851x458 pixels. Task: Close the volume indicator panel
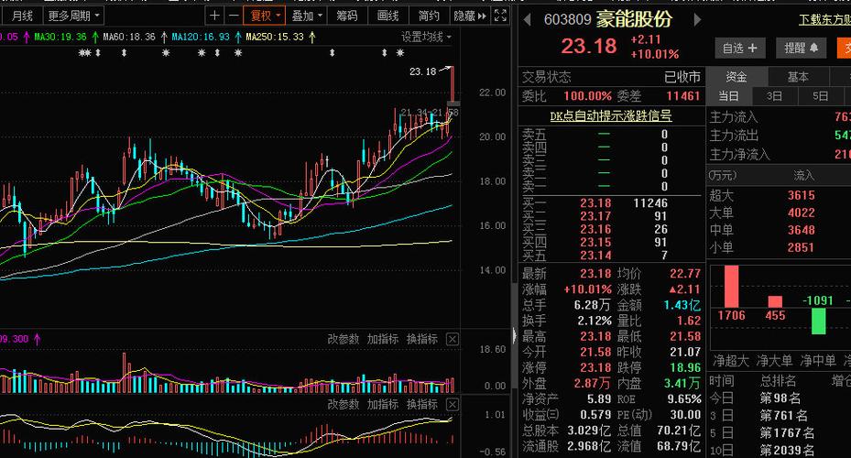click(453, 339)
